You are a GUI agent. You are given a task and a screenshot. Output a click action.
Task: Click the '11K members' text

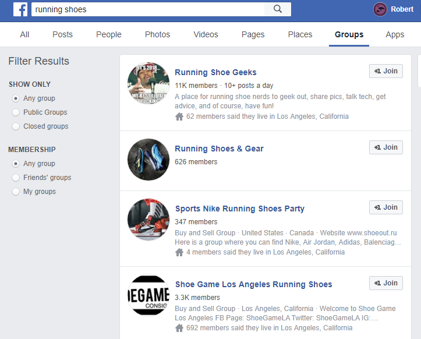tap(196, 86)
